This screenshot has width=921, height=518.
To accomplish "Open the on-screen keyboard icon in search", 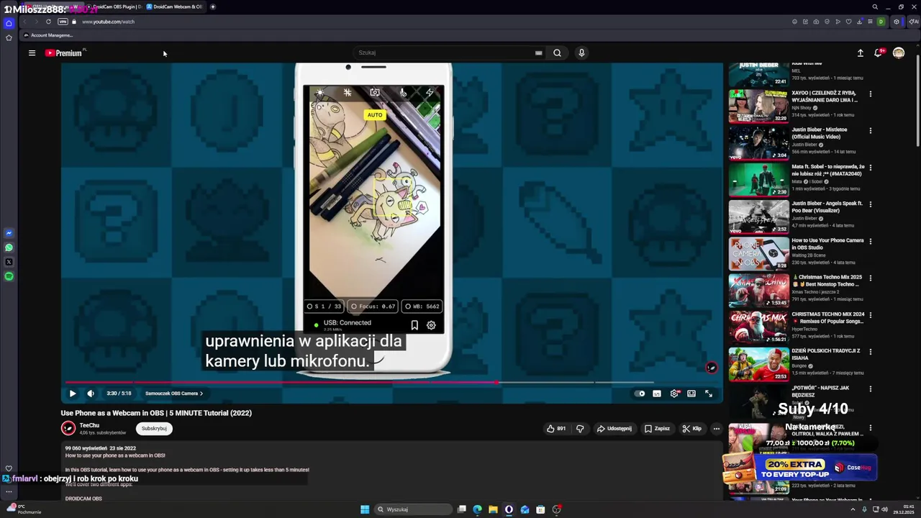I will (538, 53).
